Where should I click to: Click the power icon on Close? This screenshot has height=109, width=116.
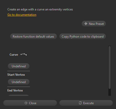pos(26,103)
